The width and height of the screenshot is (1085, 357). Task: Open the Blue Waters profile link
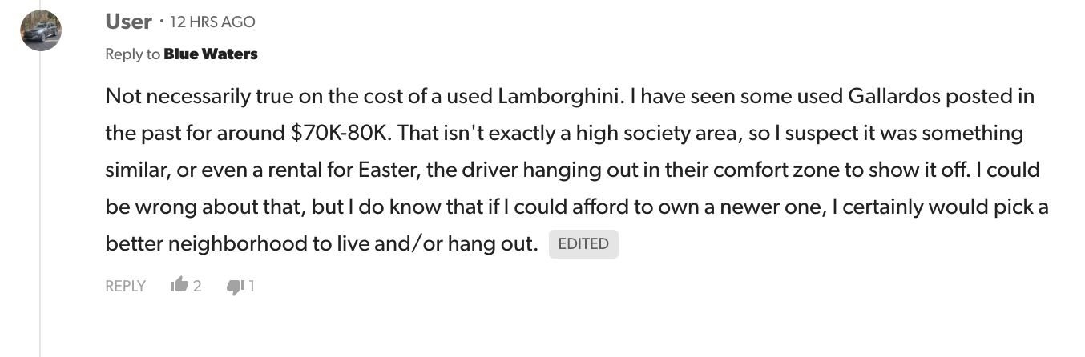coord(211,54)
